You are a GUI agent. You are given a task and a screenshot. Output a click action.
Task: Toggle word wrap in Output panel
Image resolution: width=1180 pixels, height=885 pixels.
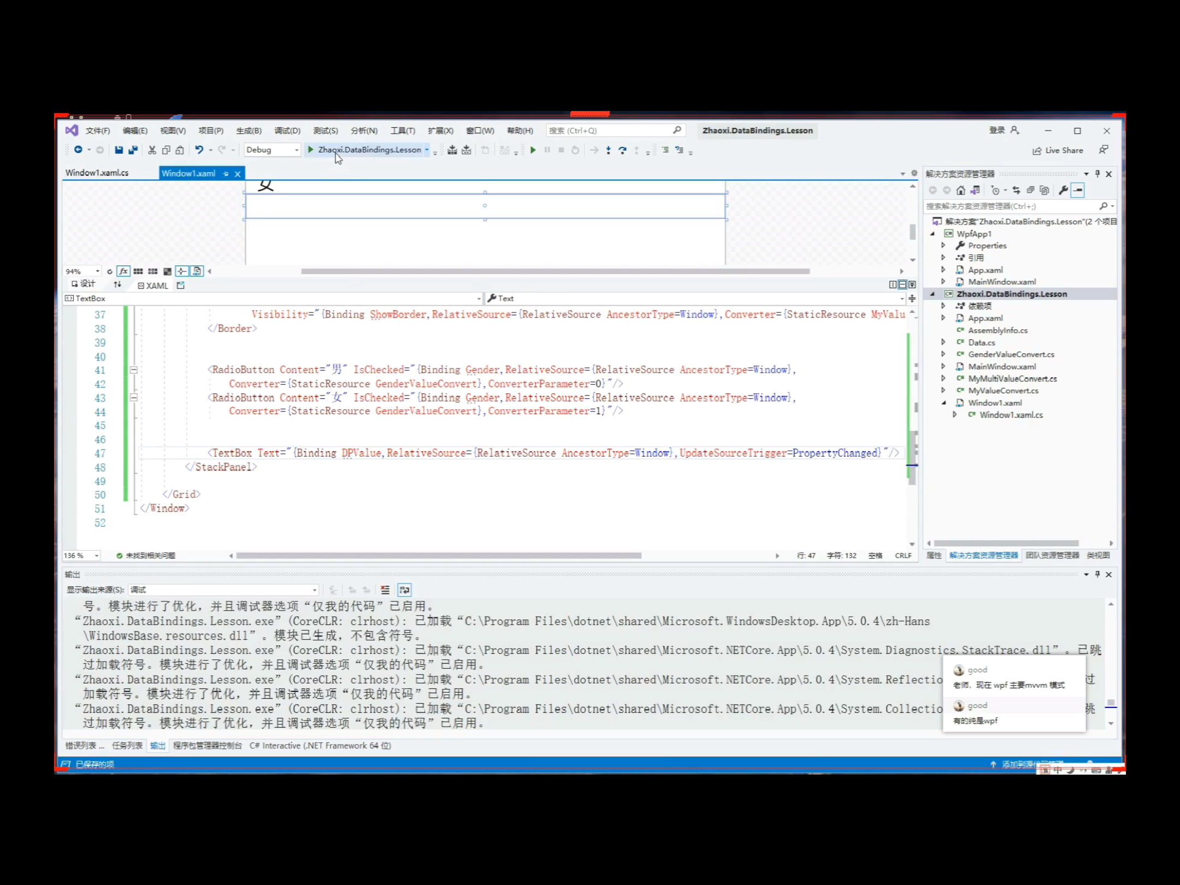click(x=404, y=590)
